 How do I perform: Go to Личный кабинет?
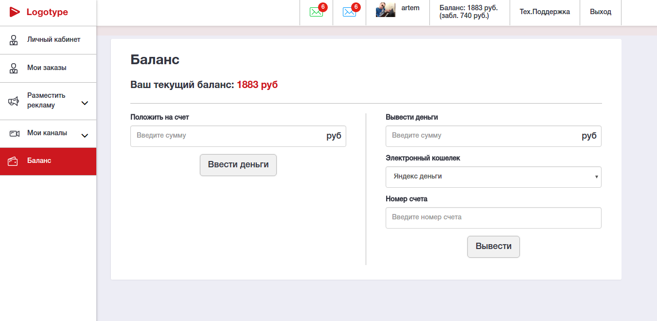click(x=48, y=40)
